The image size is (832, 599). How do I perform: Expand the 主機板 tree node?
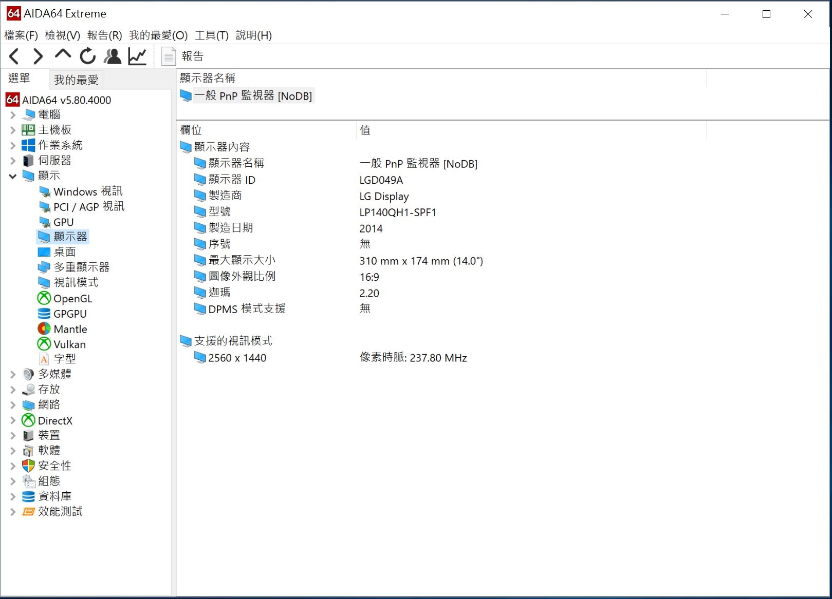coord(13,130)
